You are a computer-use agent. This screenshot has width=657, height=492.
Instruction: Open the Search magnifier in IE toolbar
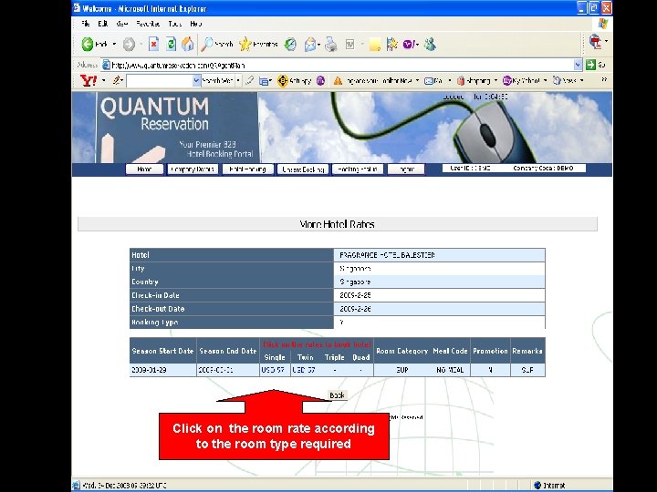coord(207,44)
